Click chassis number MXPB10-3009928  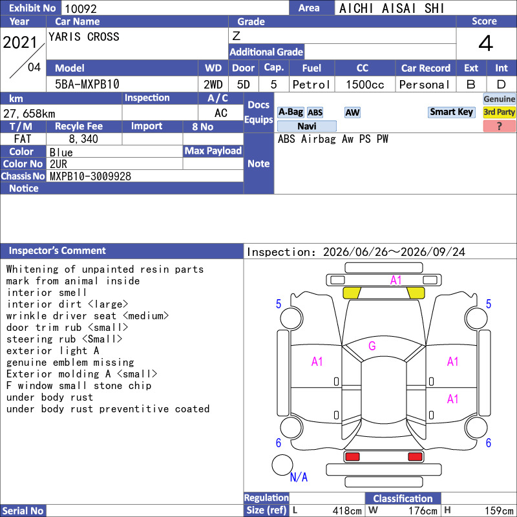(90, 176)
